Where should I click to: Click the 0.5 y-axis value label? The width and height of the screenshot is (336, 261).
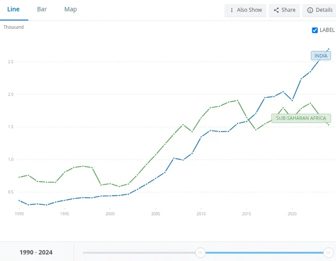(x=11, y=192)
